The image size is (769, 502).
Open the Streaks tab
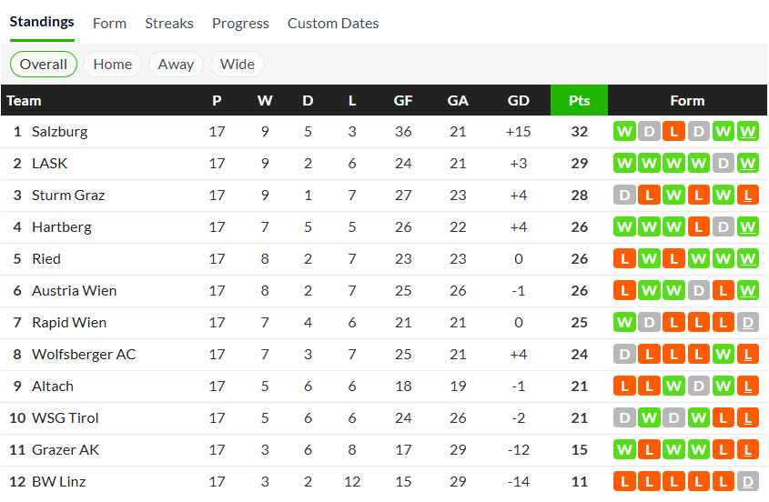click(x=169, y=23)
